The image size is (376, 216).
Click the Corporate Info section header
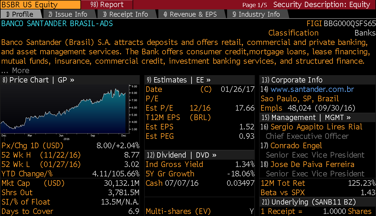297,80
